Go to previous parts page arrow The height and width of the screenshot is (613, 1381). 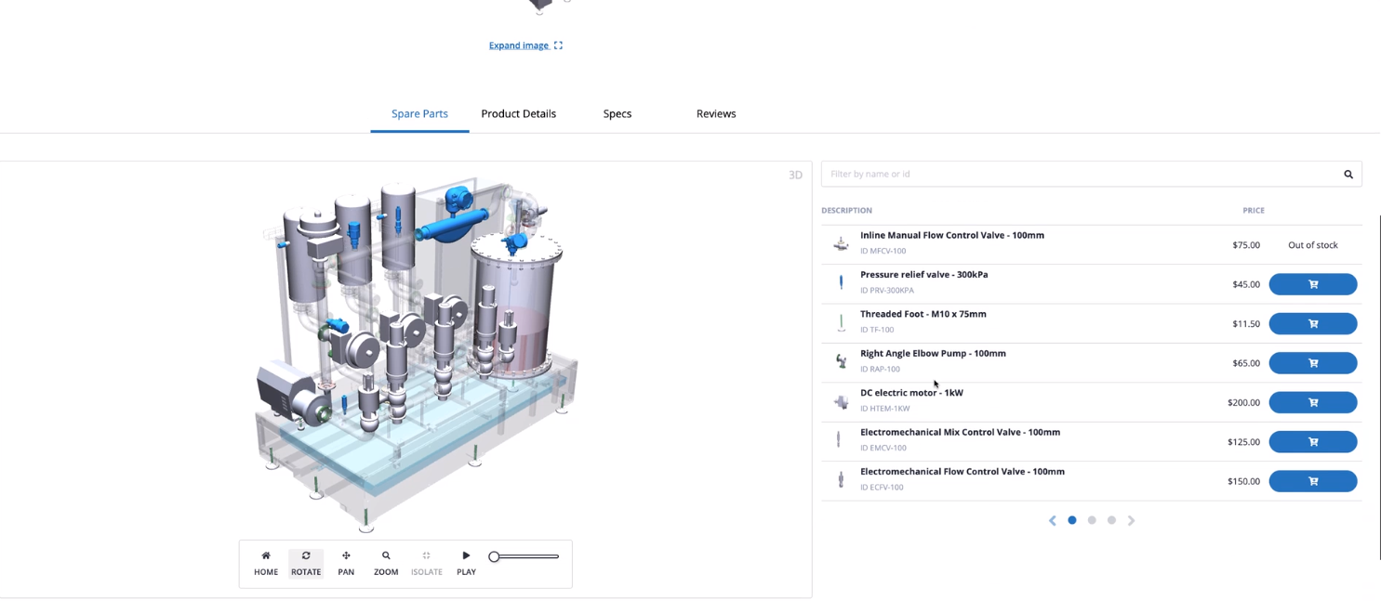coord(1053,521)
